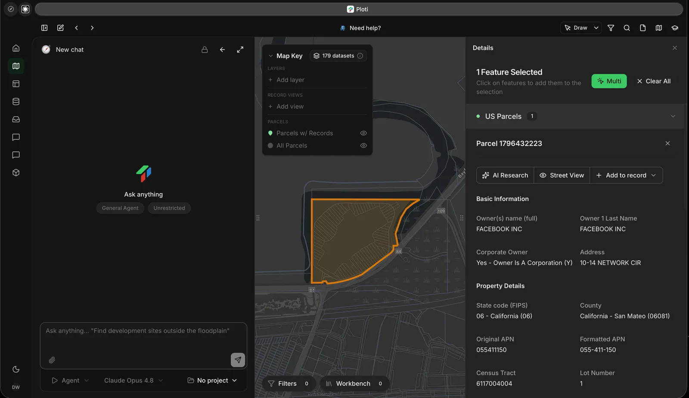Open the Add to record dropdown
The image size is (689, 398).
tap(626, 175)
